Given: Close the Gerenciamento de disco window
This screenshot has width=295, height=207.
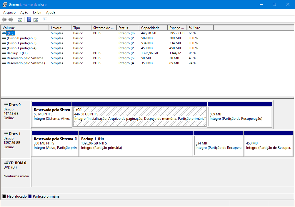Looking at the screenshot, I should coord(288,4).
